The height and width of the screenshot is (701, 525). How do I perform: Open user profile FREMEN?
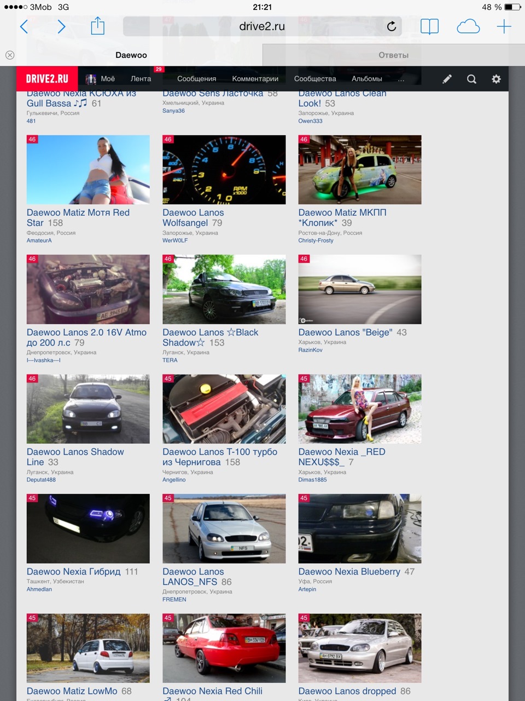174,600
